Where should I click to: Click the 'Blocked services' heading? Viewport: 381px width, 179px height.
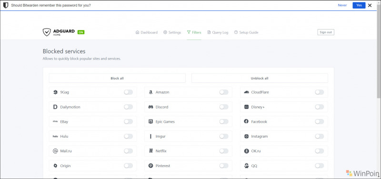click(64, 51)
